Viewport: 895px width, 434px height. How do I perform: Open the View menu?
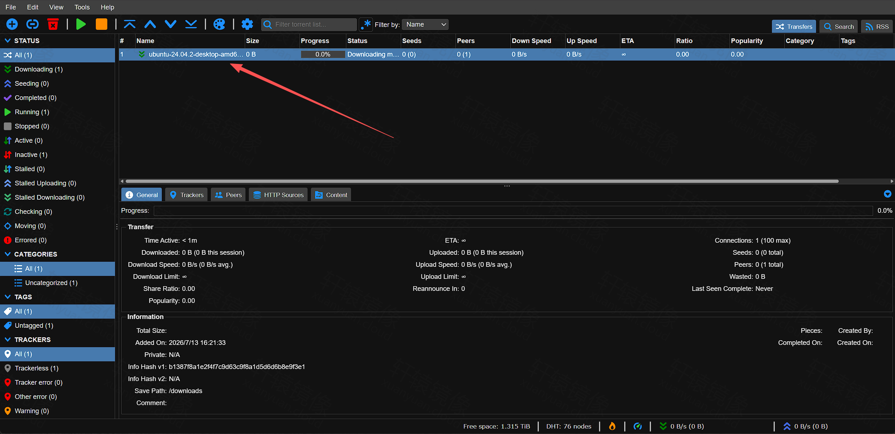pyautogui.click(x=56, y=7)
